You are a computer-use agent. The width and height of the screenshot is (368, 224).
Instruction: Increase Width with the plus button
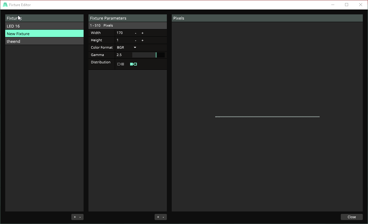[x=142, y=33]
